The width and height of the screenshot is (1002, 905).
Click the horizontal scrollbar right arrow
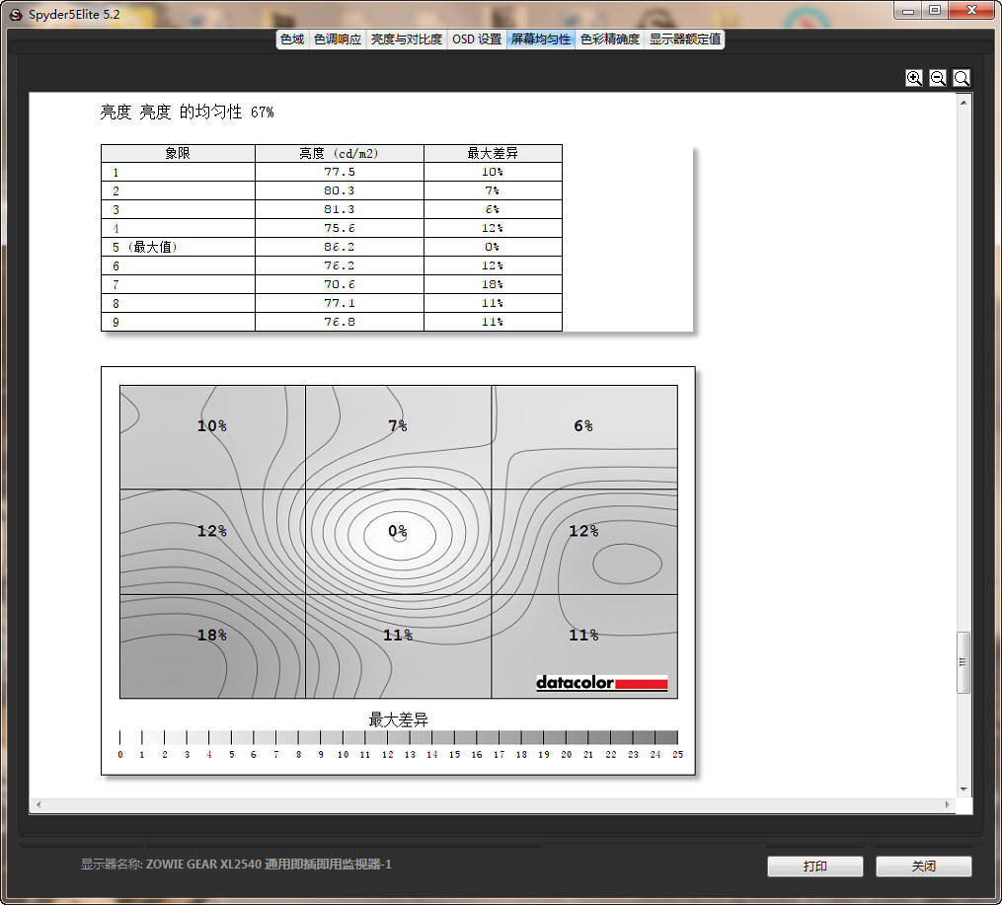(x=949, y=805)
